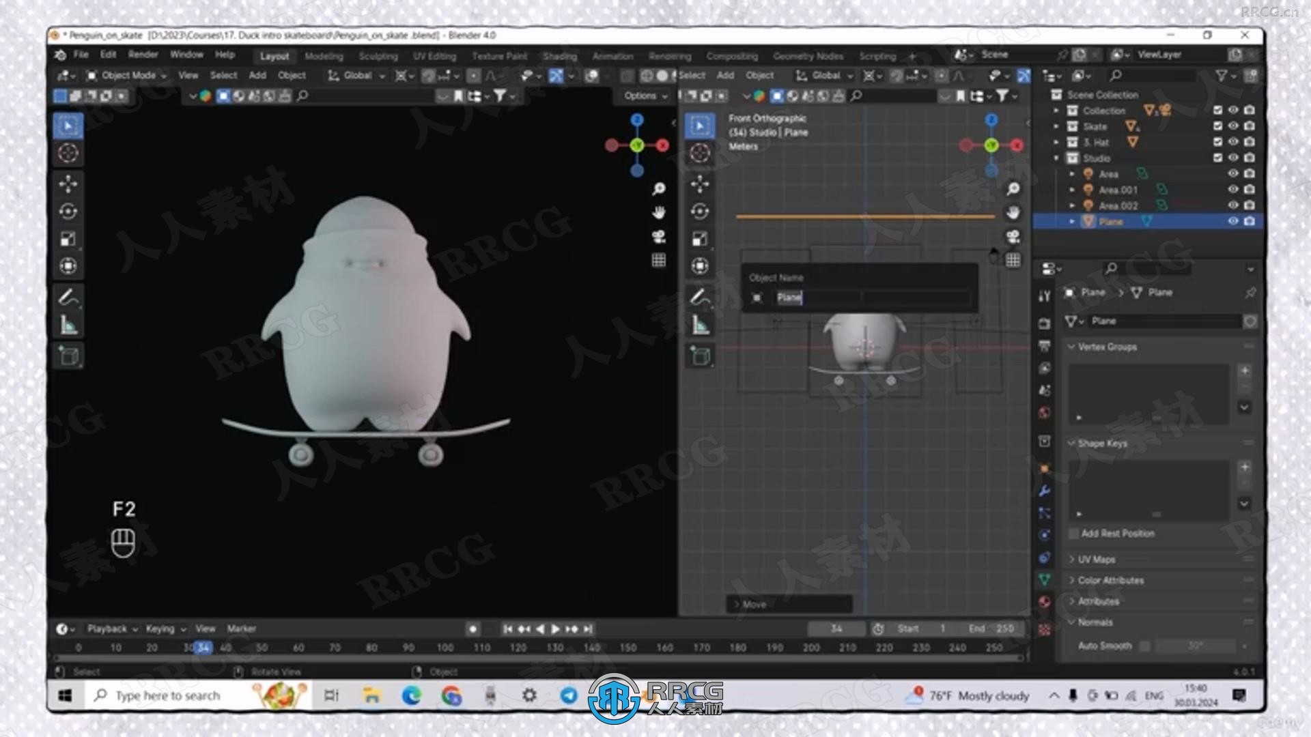
Task: Hide Area.001 light with eye icon
Action: 1233,189
